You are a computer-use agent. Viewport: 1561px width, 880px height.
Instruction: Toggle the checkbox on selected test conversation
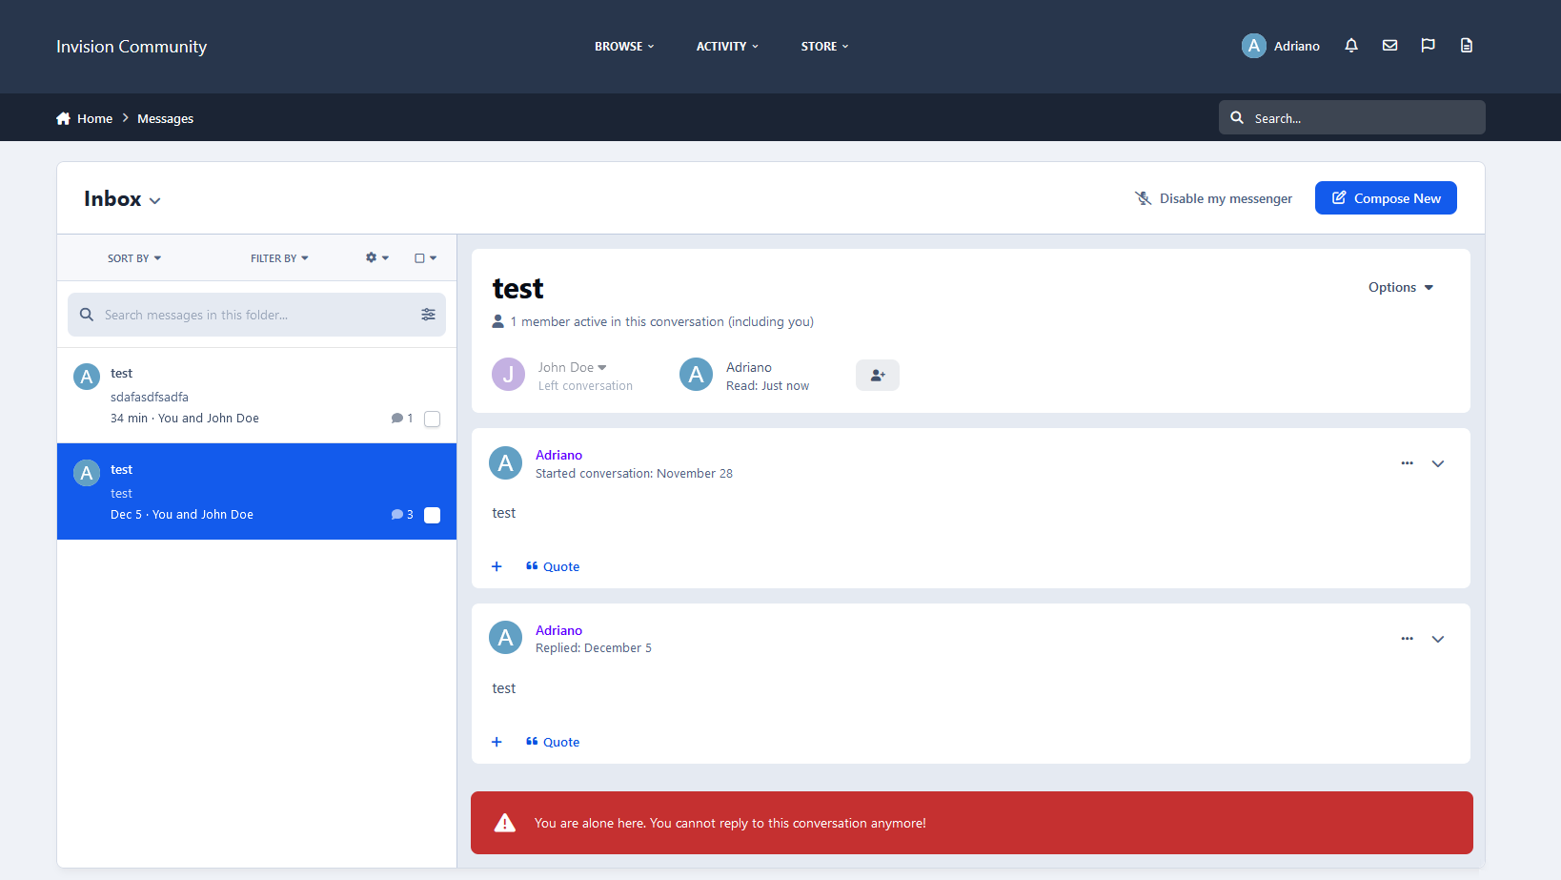click(432, 515)
